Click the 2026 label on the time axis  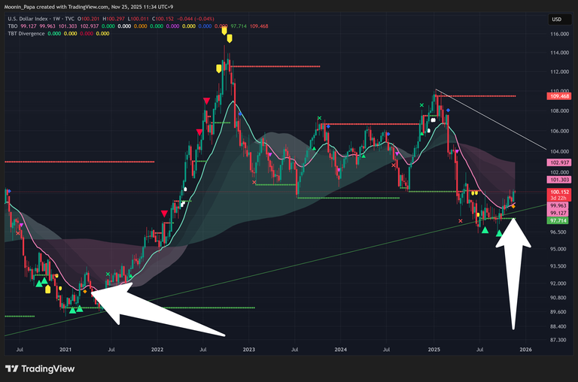525,350
